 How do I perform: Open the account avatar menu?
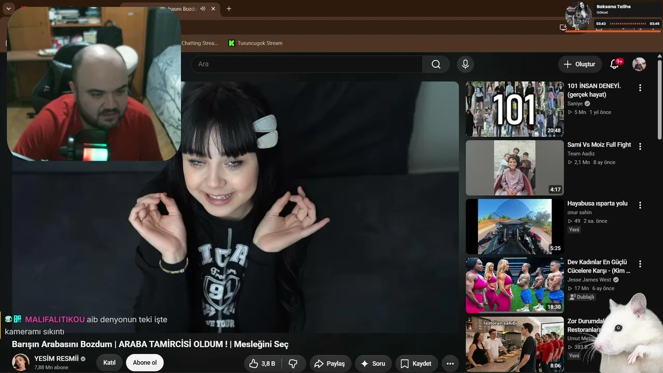(x=639, y=64)
